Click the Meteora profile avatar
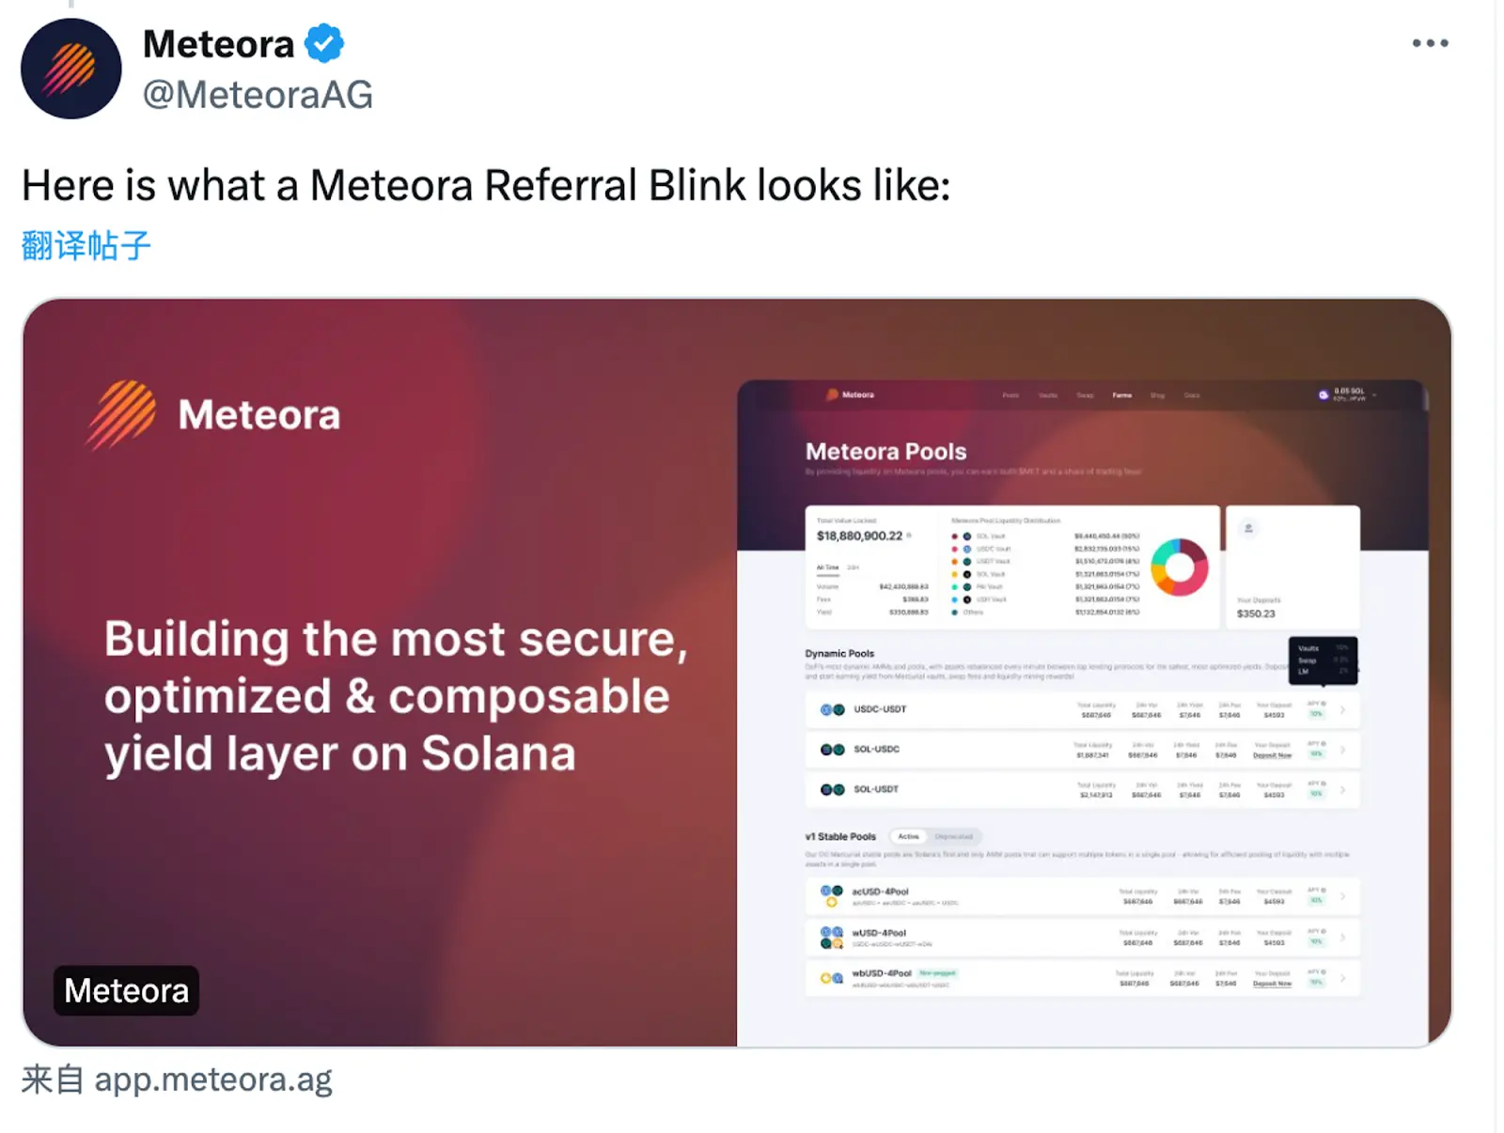The width and height of the screenshot is (1504, 1133). (71, 69)
